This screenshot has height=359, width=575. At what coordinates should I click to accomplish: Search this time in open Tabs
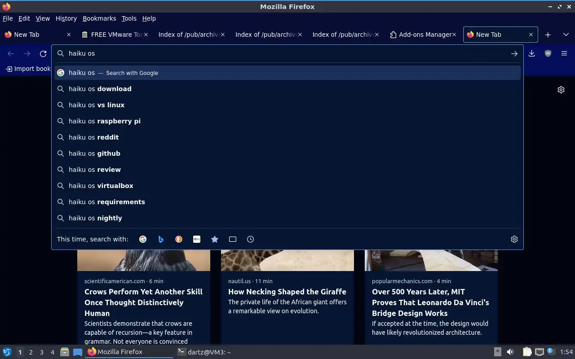pyautogui.click(x=233, y=239)
